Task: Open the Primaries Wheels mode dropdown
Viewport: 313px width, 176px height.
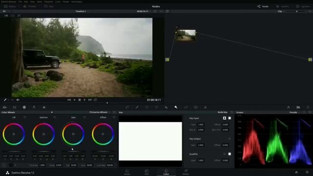Action: 99,112
